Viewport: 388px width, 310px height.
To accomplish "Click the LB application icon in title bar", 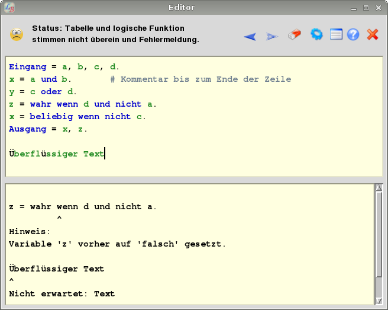I will [x=9, y=8].
